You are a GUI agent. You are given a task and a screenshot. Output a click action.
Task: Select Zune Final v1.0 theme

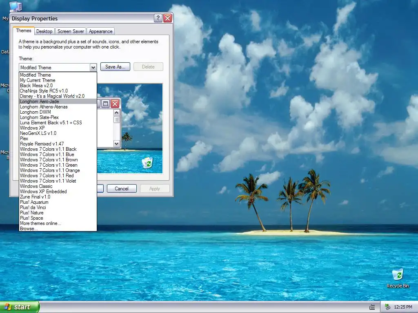pos(58,197)
